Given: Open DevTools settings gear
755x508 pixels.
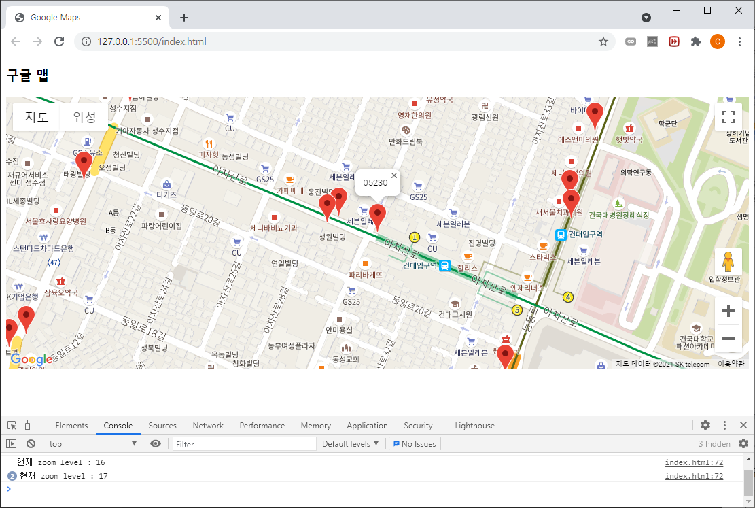Looking at the screenshot, I should point(705,425).
